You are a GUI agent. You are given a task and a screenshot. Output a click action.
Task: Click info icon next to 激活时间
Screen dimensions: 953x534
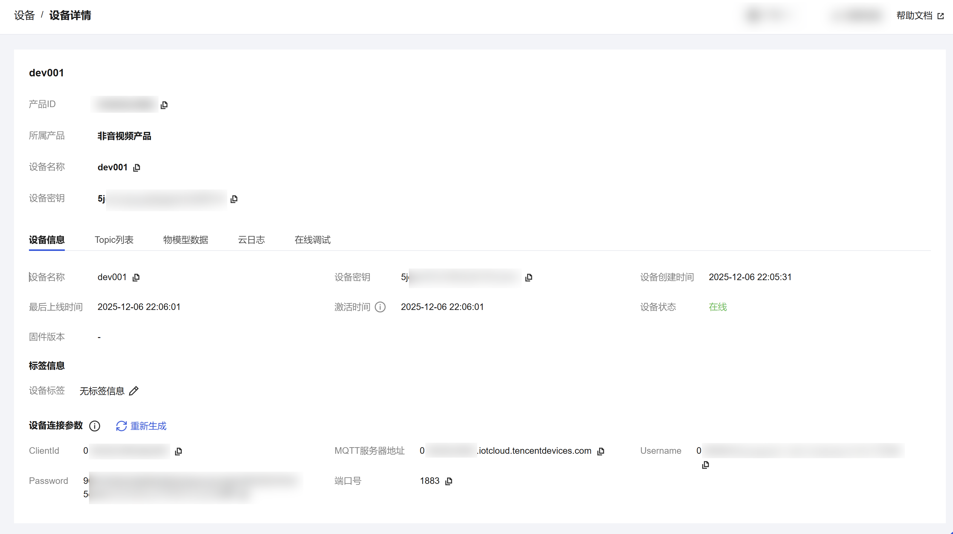380,307
